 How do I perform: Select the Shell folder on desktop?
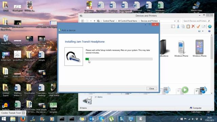(6, 73)
